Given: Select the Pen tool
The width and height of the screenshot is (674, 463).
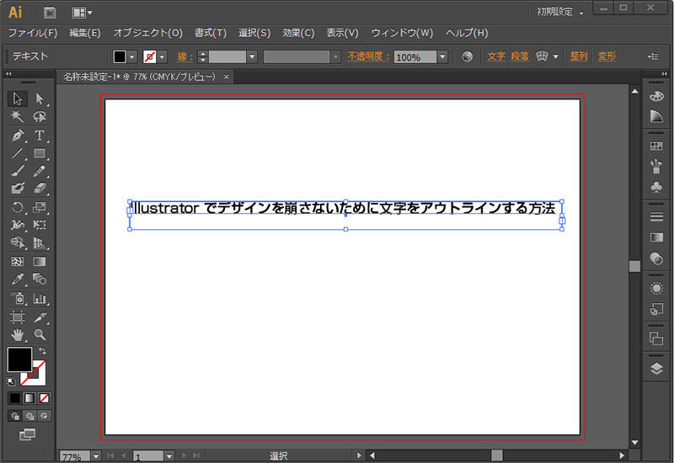Looking at the screenshot, I should point(18,136).
